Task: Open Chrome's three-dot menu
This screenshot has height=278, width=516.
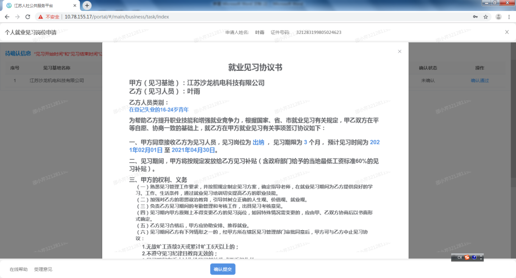Action: (509, 17)
